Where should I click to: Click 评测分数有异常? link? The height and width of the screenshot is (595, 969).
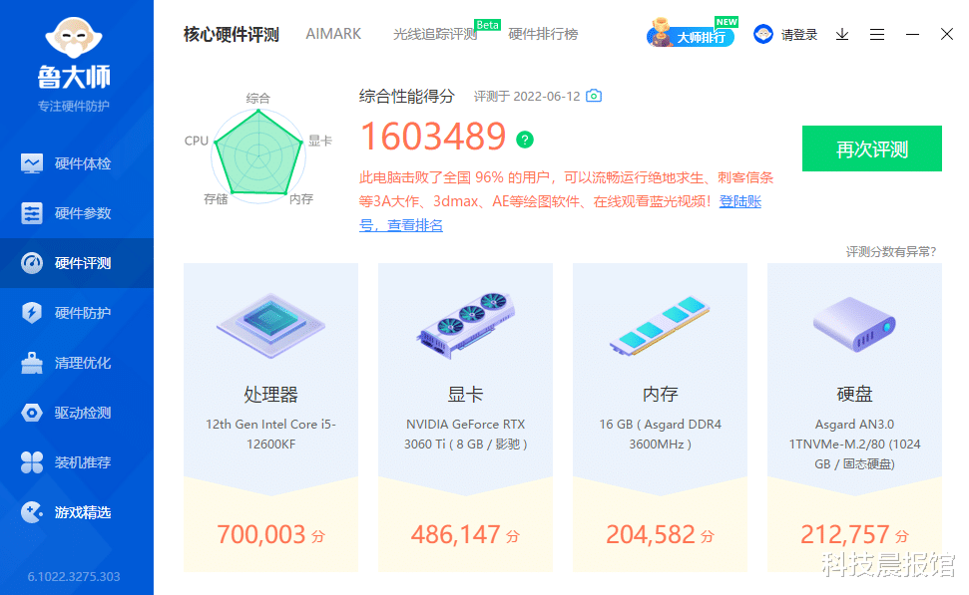890,252
